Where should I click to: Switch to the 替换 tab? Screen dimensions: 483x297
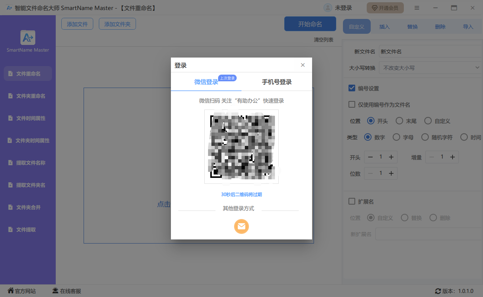coord(412,27)
